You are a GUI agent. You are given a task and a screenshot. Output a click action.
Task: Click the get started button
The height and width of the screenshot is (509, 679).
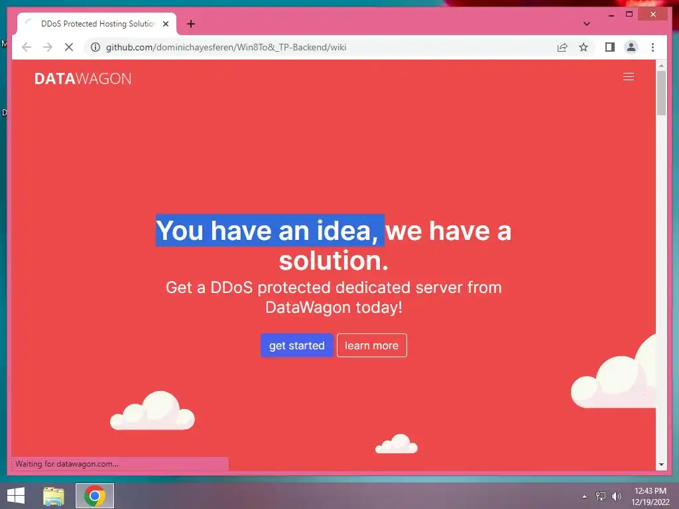click(296, 345)
